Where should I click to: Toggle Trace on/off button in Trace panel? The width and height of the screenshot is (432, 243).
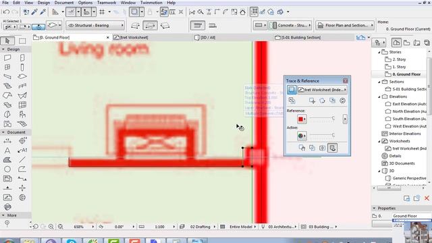pyautogui.click(x=292, y=90)
